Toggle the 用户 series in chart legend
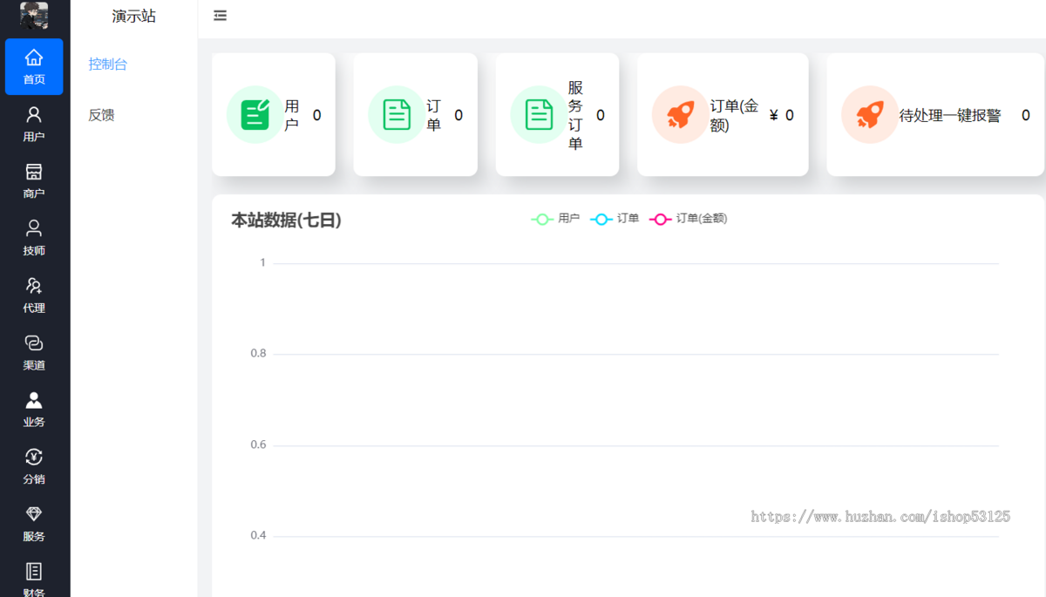Image resolution: width=1046 pixels, height=597 pixels. pos(555,219)
